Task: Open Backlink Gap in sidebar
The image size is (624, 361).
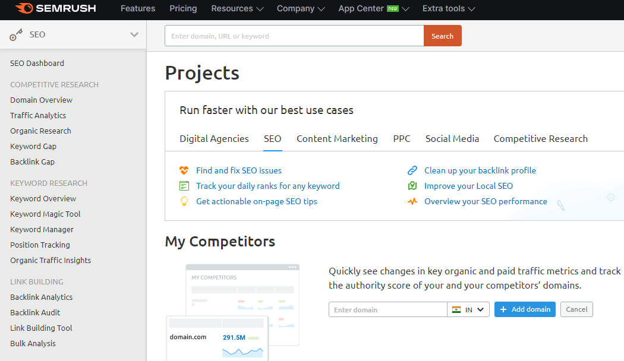Action: click(x=32, y=162)
